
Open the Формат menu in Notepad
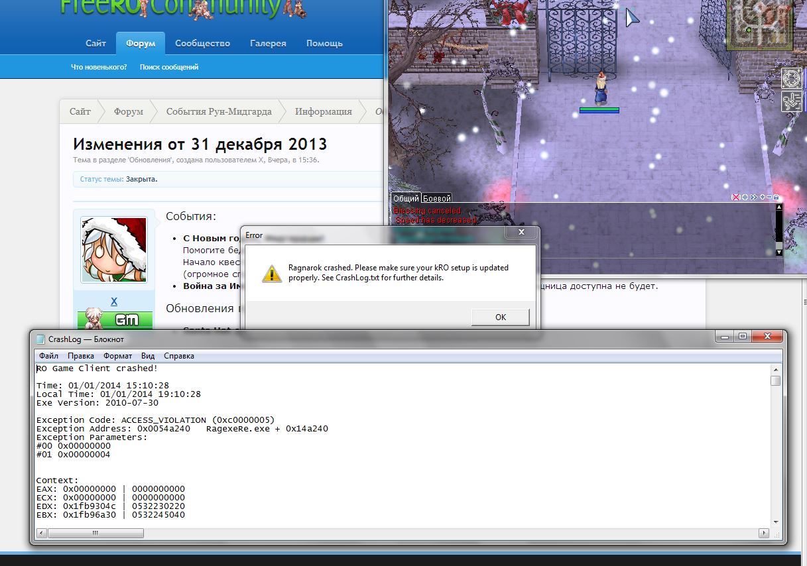pos(117,356)
